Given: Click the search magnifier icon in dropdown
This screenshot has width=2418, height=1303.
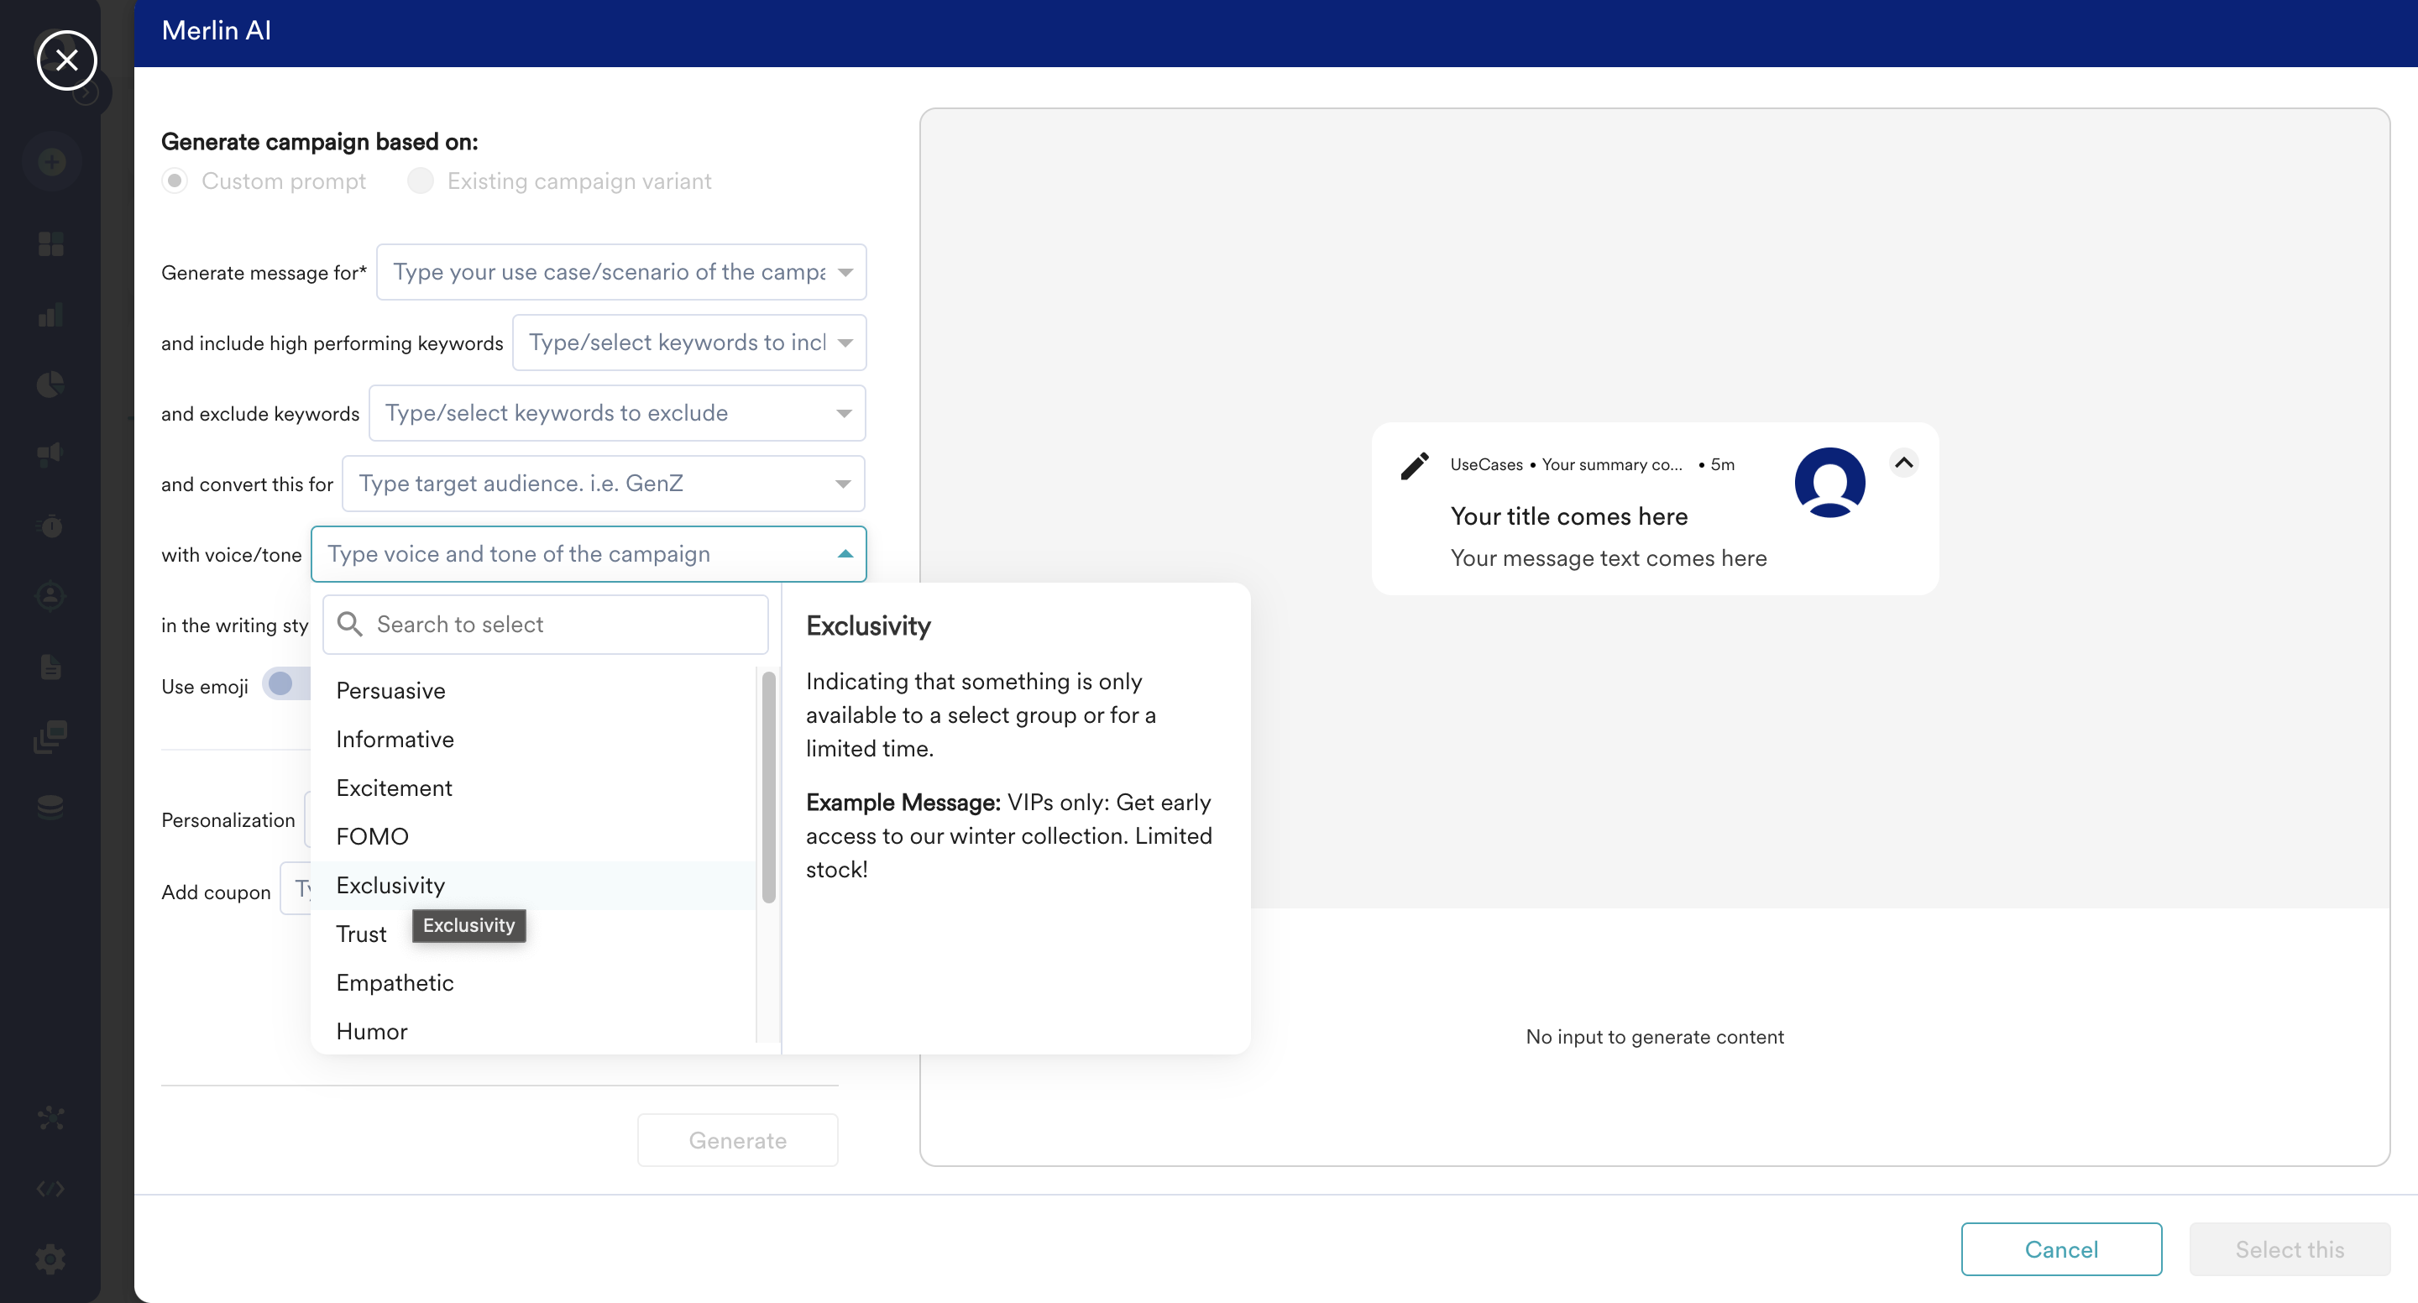Looking at the screenshot, I should pyautogui.click(x=349, y=625).
